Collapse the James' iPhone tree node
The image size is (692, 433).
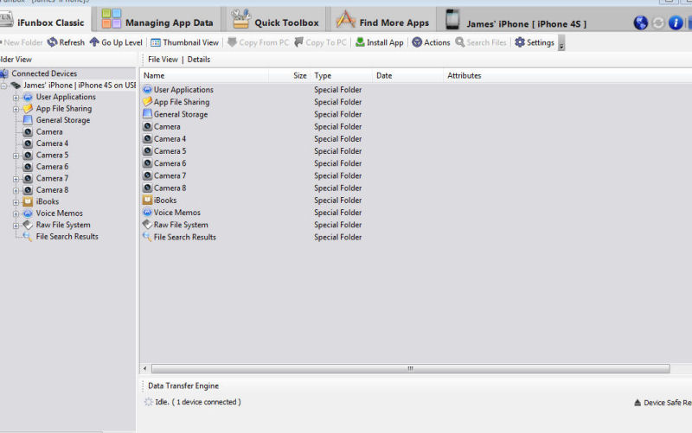pyautogui.click(x=4, y=86)
